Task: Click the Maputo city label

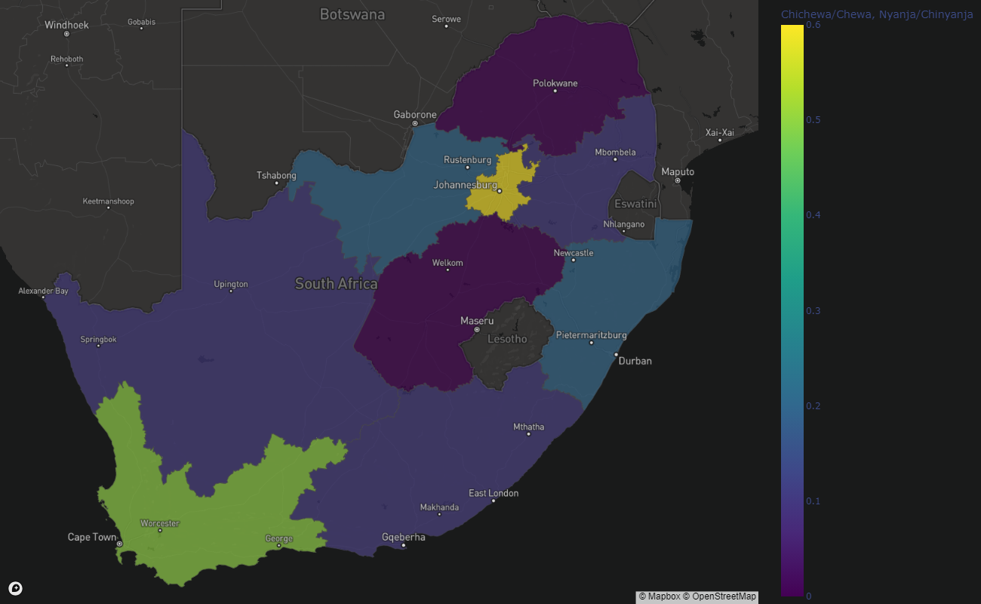Action: point(678,171)
